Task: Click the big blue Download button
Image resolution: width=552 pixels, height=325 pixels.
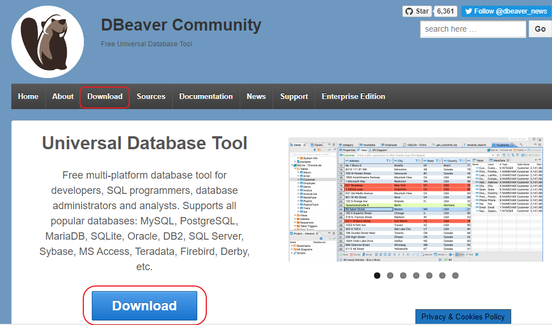Action: [x=145, y=306]
